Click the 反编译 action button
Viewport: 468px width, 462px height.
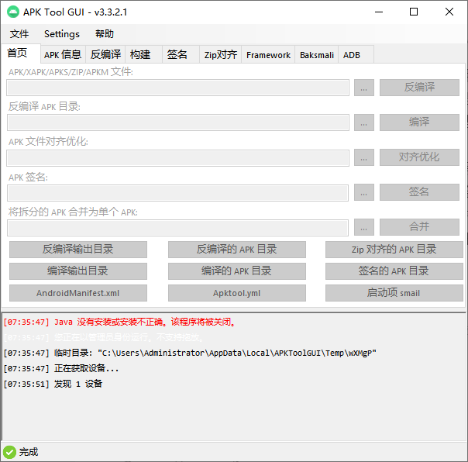click(419, 88)
